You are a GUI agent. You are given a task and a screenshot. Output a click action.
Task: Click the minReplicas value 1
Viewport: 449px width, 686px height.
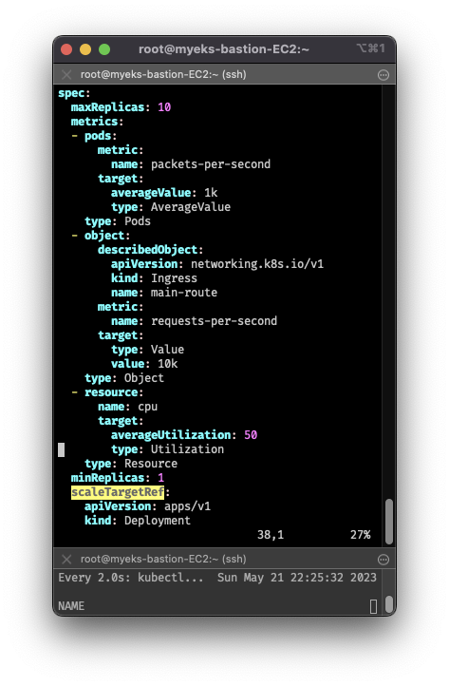160,478
